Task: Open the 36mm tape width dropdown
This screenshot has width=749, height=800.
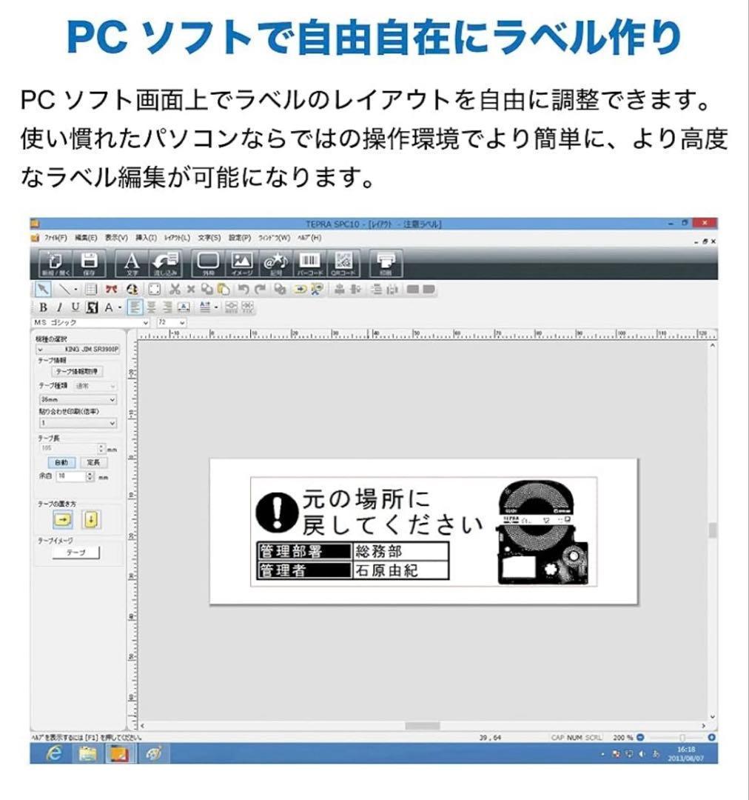Action: point(78,399)
